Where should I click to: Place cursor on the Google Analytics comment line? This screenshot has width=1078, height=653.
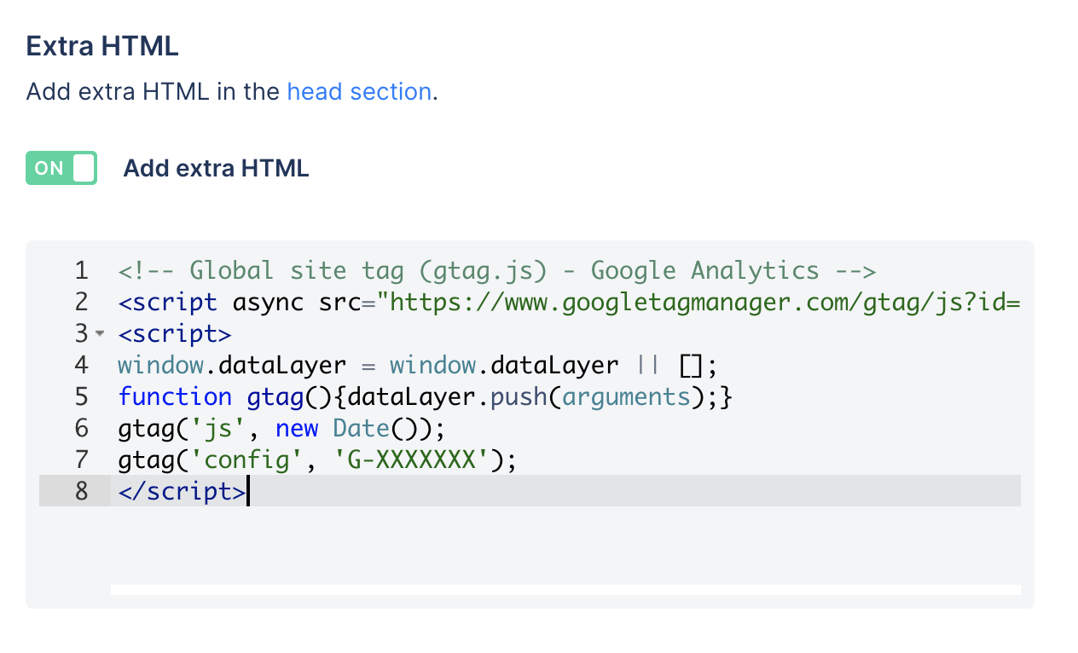pos(497,271)
